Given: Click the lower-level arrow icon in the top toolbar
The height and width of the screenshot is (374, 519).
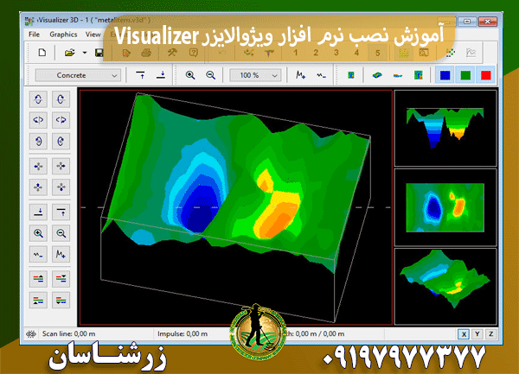Looking at the screenshot, I should (161, 75).
